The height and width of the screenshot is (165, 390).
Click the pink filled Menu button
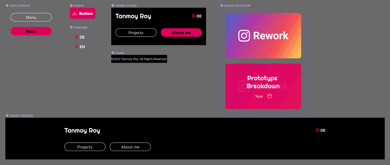pos(31,31)
